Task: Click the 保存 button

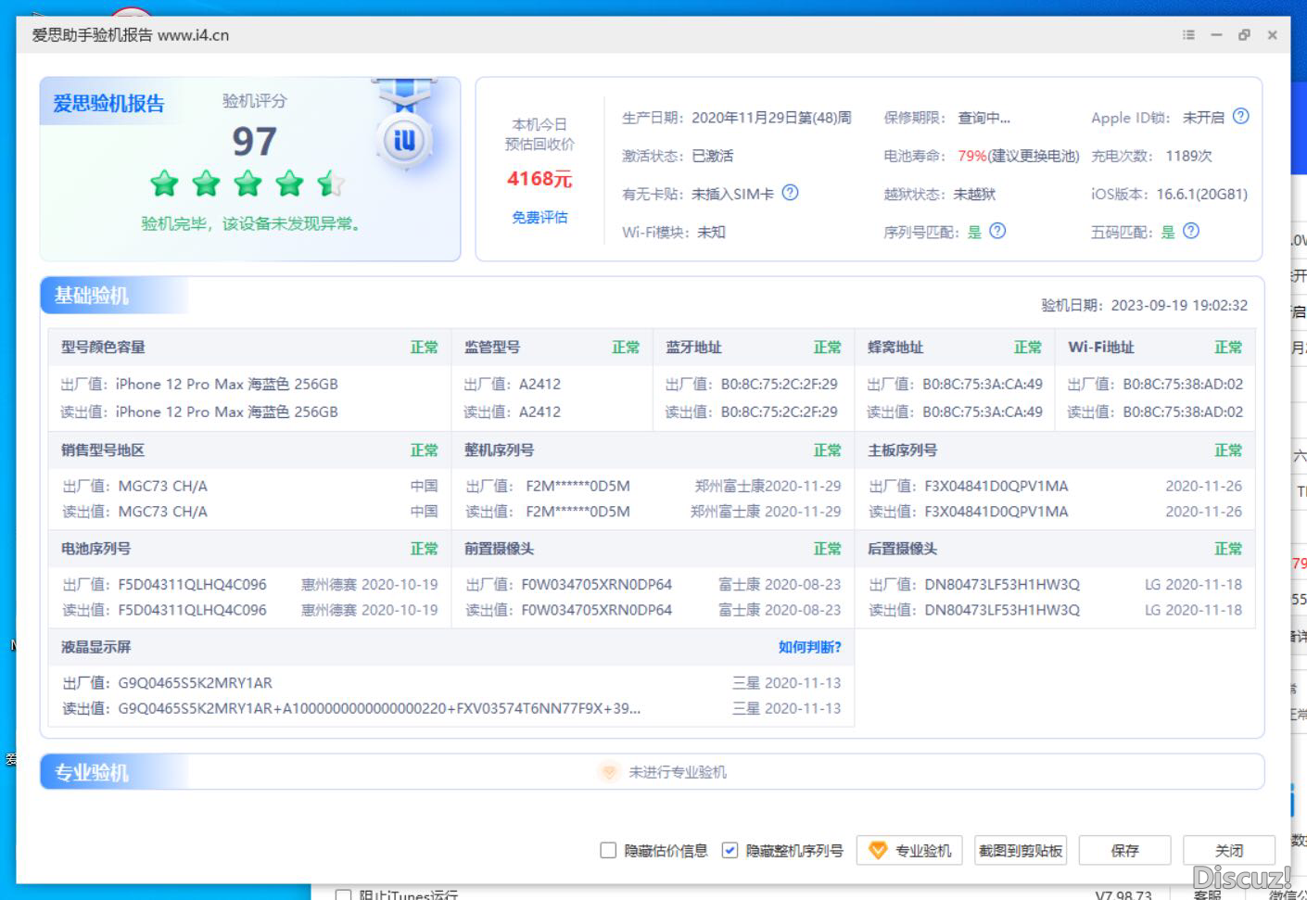Action: (1124, 850)
